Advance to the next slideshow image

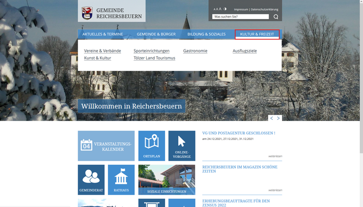pyautogui.click(x=279, y=118)
